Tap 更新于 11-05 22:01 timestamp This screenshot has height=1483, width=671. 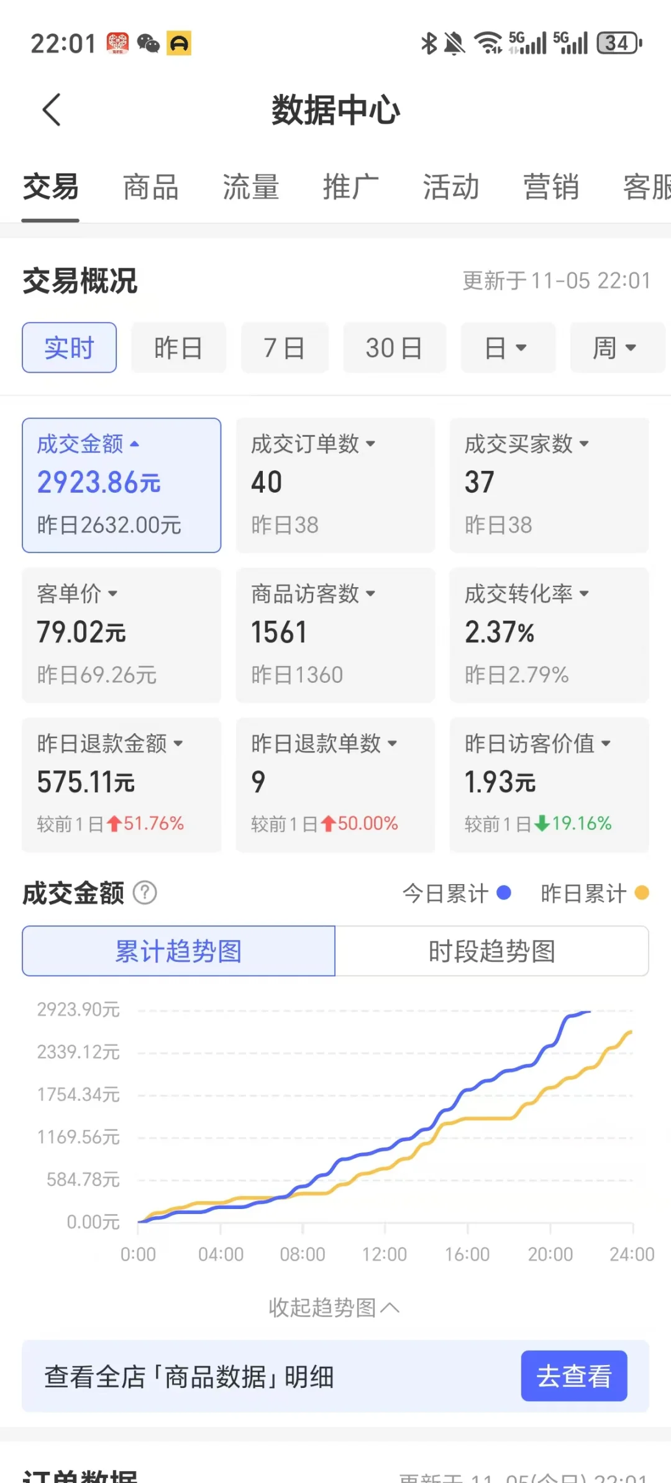(557, 281)
